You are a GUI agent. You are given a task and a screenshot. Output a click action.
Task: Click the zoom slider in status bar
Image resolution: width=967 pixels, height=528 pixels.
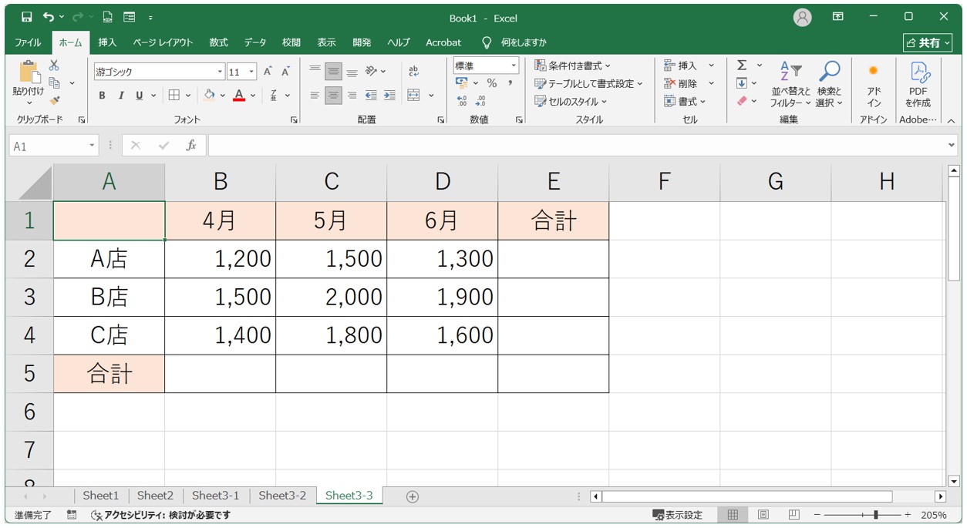point(863,515)
